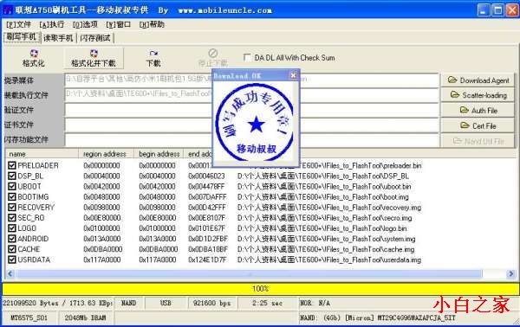Click region address 0x117A0000 of USRDATA
This screenshot has width=520, height=327.
pos(102,260)
